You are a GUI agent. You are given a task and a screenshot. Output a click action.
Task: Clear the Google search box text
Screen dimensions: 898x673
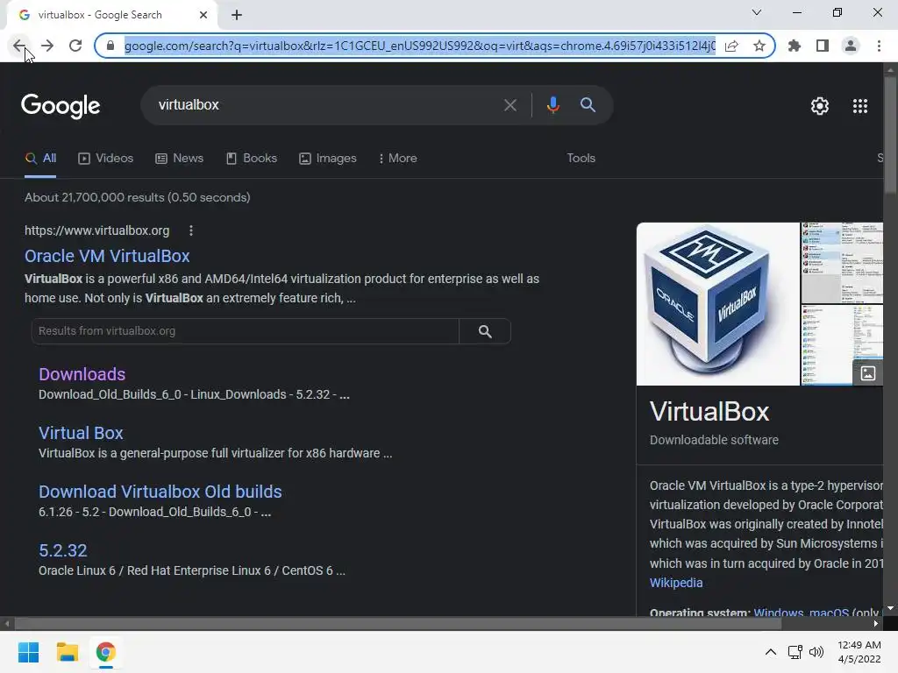click(510, 105)
